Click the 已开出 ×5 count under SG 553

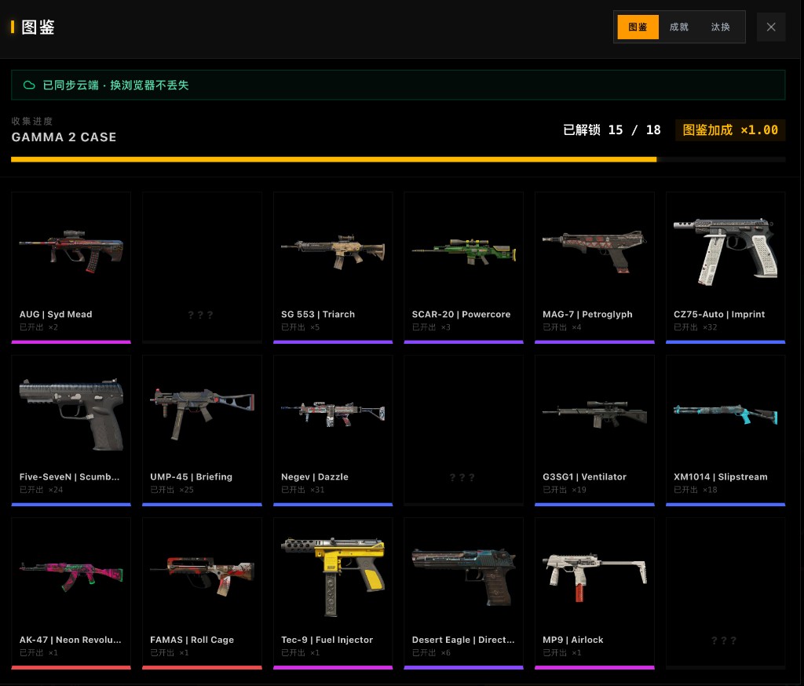tap(300, 327)
